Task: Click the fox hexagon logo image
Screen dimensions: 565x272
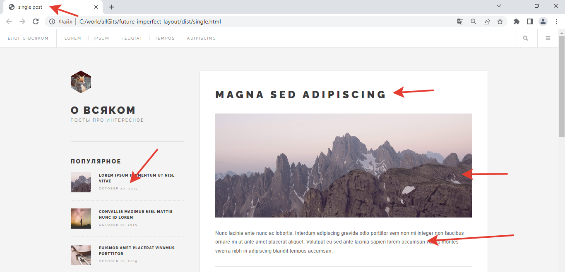Action: (81, 82)
